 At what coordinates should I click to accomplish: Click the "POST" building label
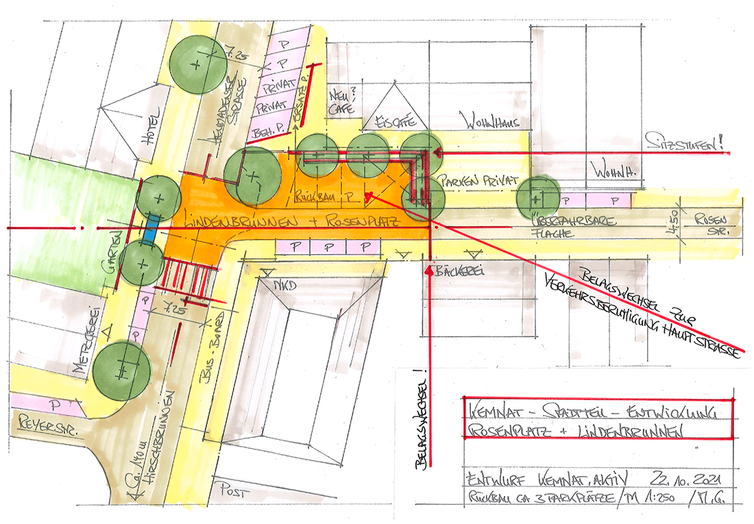coord(234,491)
